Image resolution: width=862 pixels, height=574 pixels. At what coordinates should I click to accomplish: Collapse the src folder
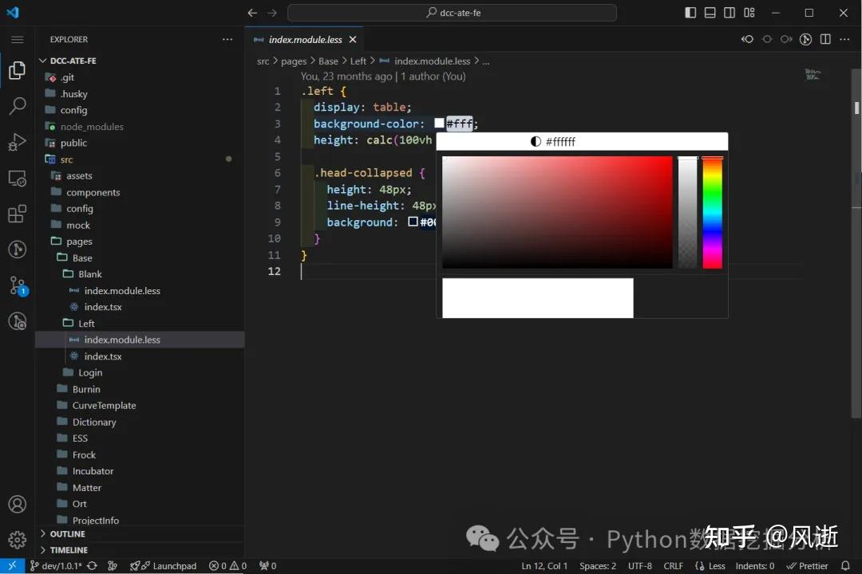click(x=140, y=159)
